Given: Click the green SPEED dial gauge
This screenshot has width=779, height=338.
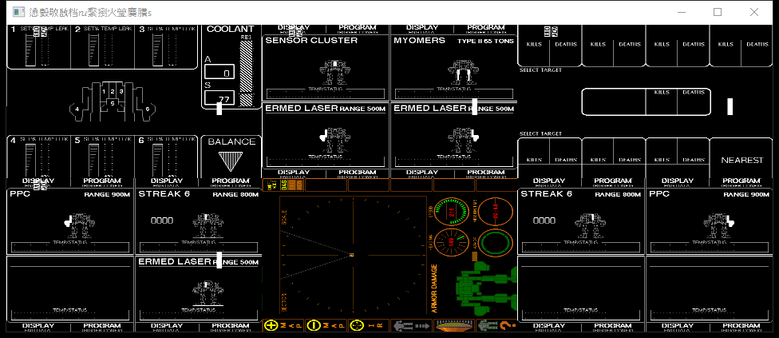Looking at the screenshot, I should (x=452, y=213).
